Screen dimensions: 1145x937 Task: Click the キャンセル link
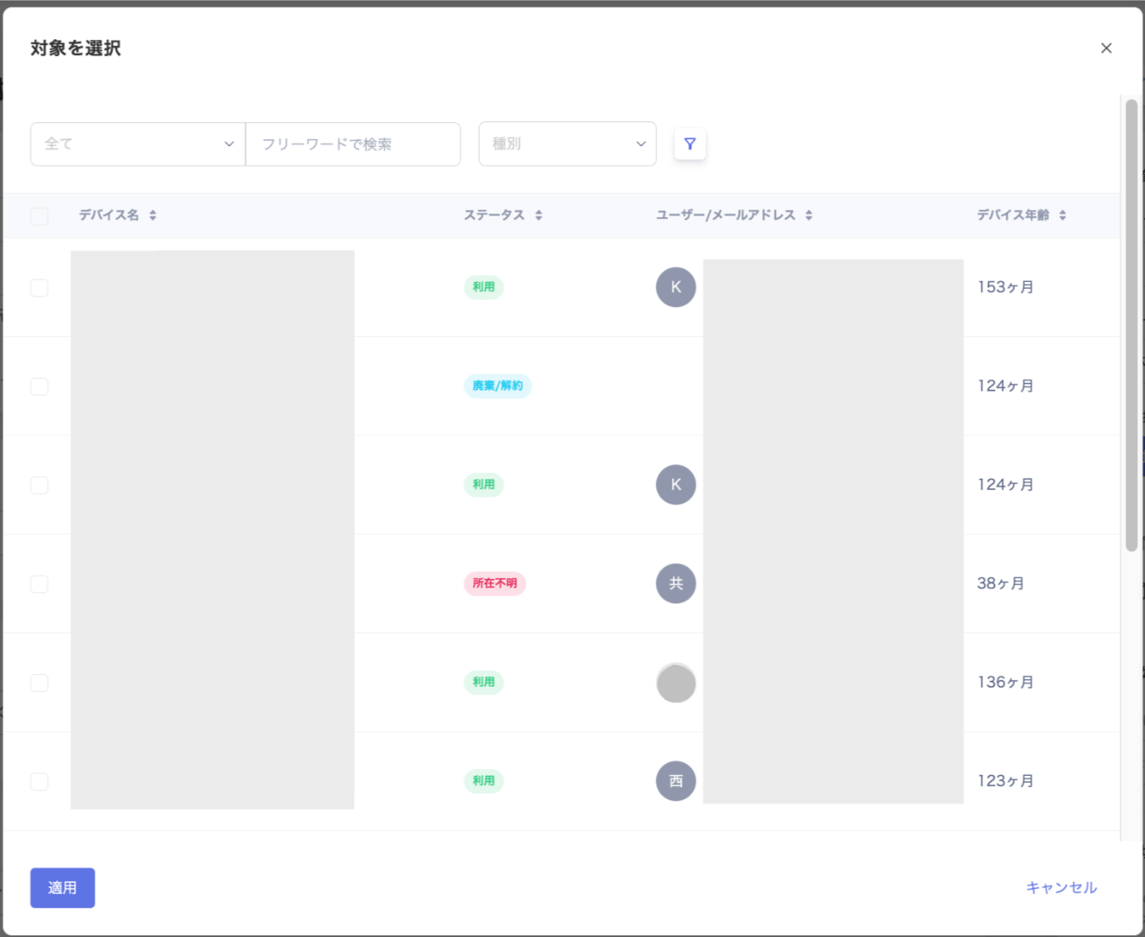coord(1062,888)
